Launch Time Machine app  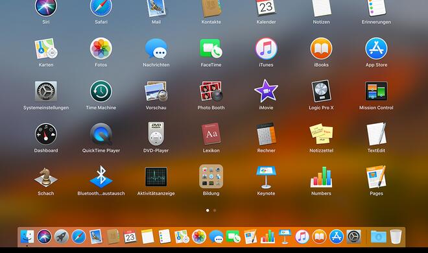point(101,91)
